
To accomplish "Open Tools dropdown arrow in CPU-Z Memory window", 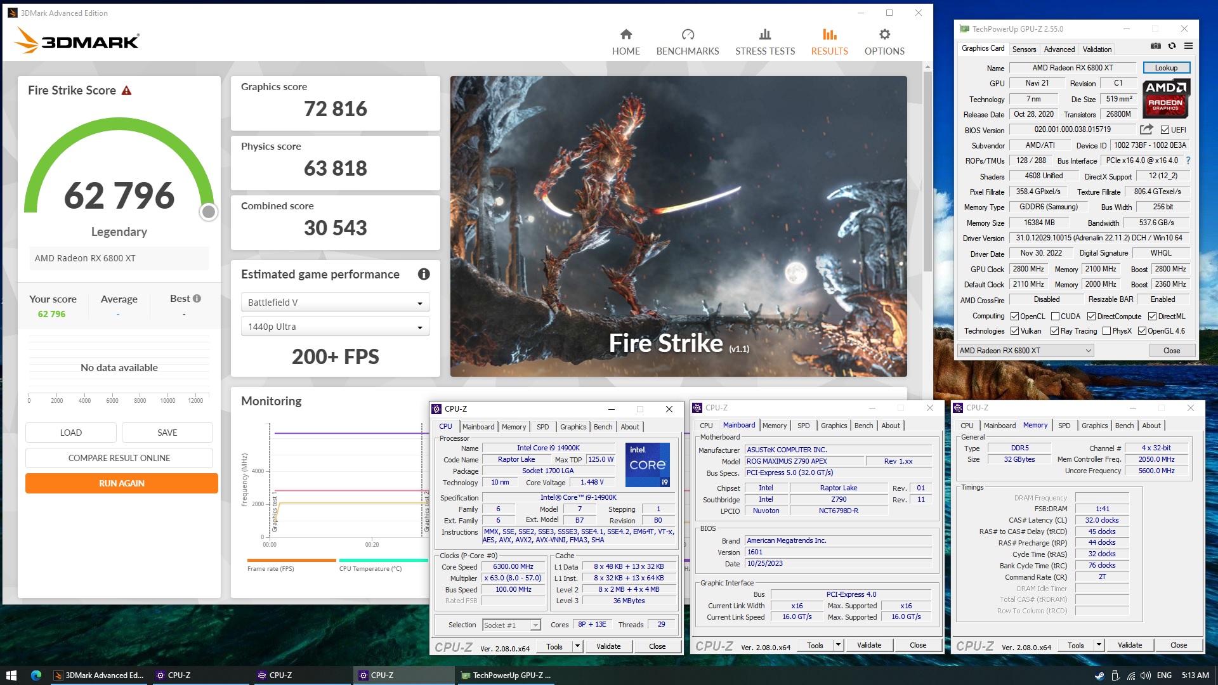I will click(1099, 645).
